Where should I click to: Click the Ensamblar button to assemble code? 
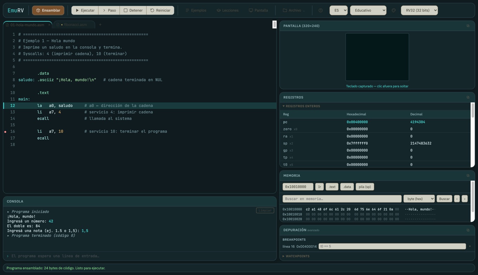coord(48,11)
